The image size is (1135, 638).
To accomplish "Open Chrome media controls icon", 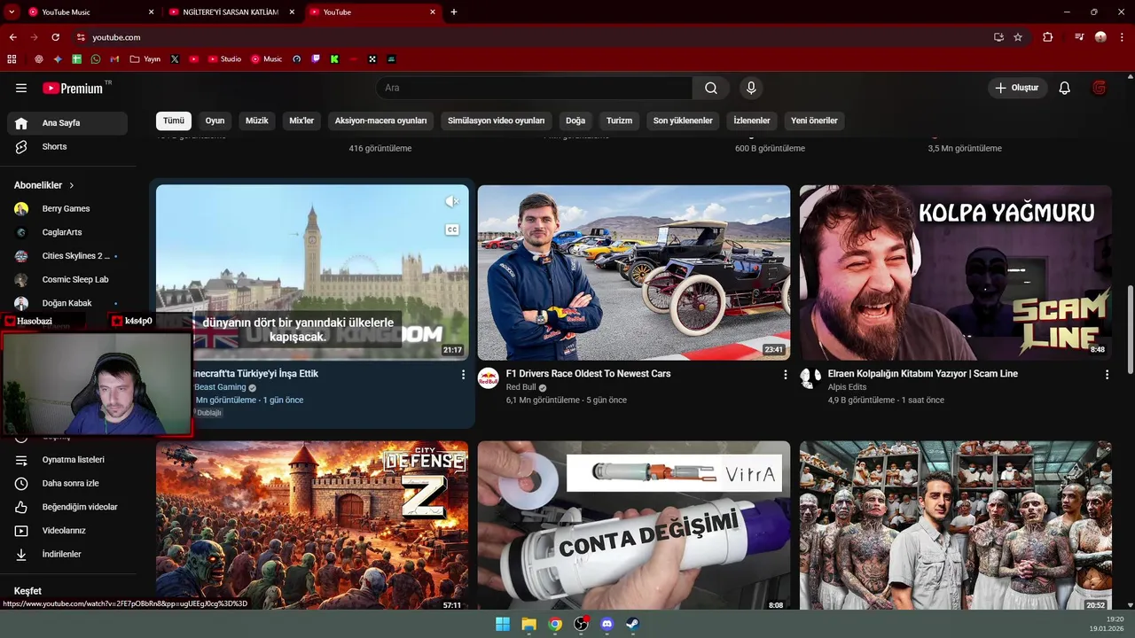I will tap(1078, 37).
